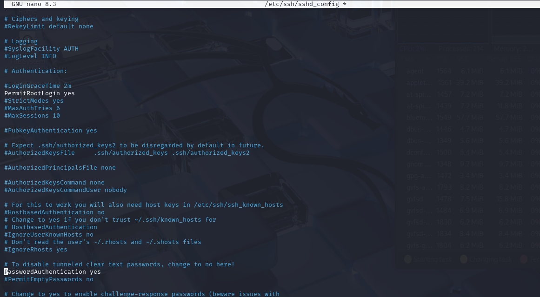Click the #LoginGraceTime 2m line
The height and width of the screenshot is (297, 540).
pos(37,86)
